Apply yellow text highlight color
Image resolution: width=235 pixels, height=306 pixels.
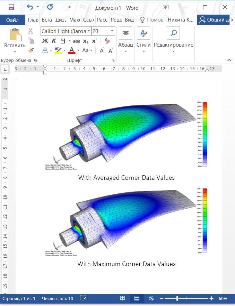tap(58, 50)
